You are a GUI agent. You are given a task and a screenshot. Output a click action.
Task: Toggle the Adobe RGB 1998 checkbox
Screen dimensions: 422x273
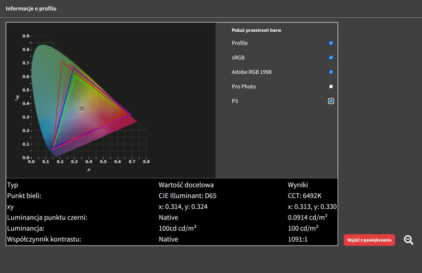[331, 72]
